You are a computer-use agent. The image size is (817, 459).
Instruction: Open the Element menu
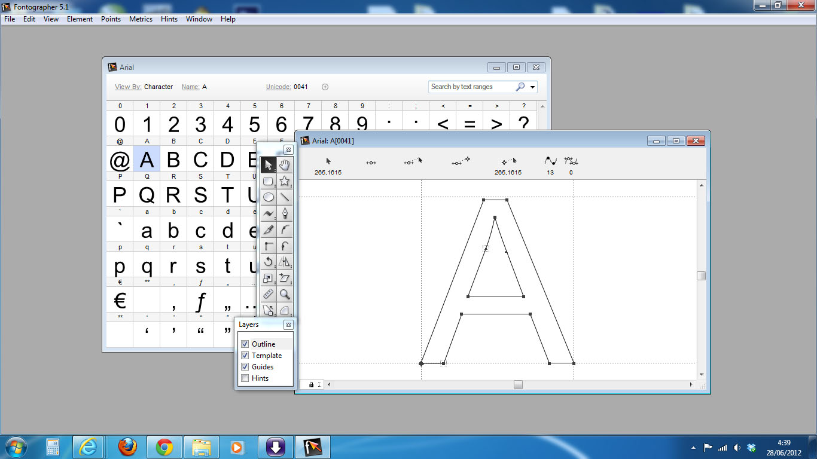click(x=80, y=19)
